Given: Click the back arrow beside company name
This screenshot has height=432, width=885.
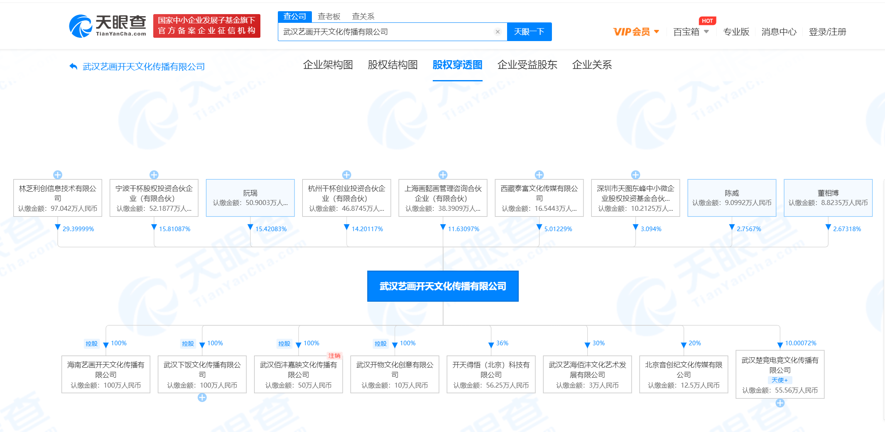Looking at the screenshot, I should [x=74, y=66].
